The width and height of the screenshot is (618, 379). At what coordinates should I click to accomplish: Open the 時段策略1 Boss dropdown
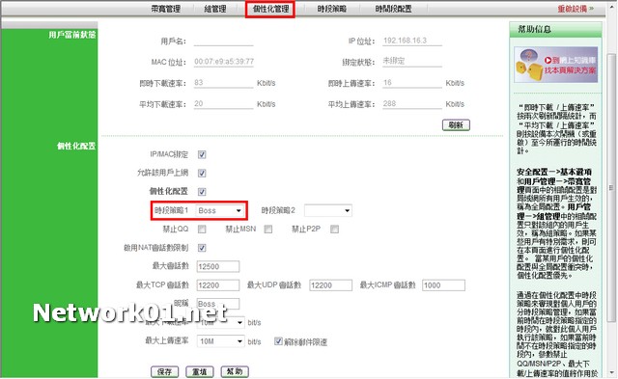click(x=220, y=210)
